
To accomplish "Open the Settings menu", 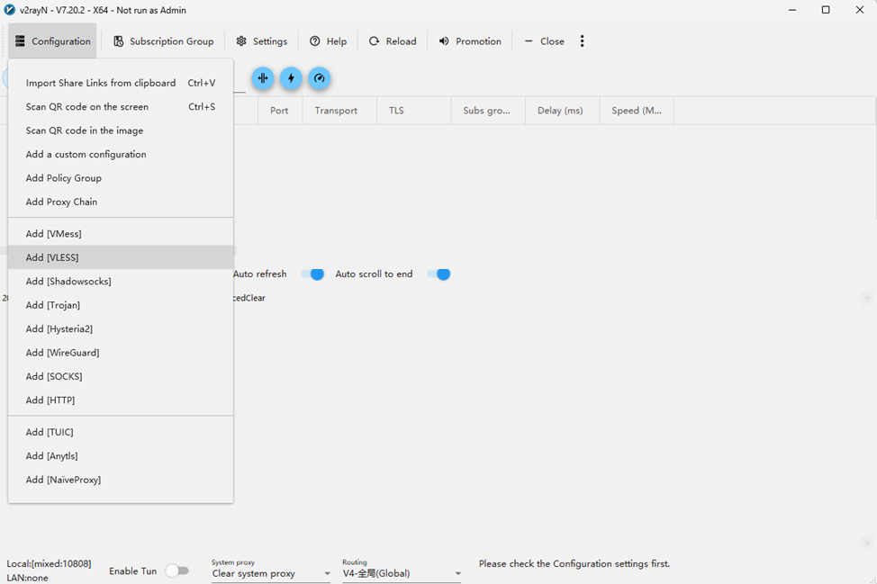I will tap(261, 41).
